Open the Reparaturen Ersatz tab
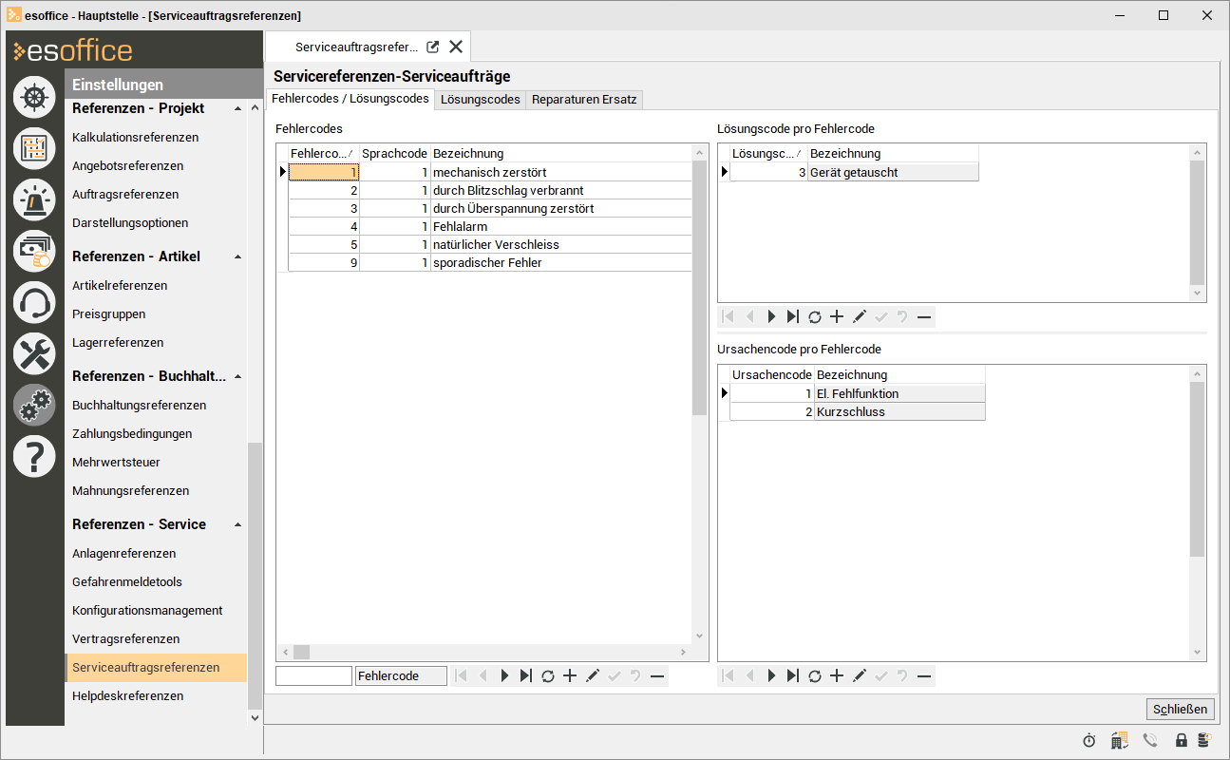This screenshot has height=760, width=1230. 584,100
